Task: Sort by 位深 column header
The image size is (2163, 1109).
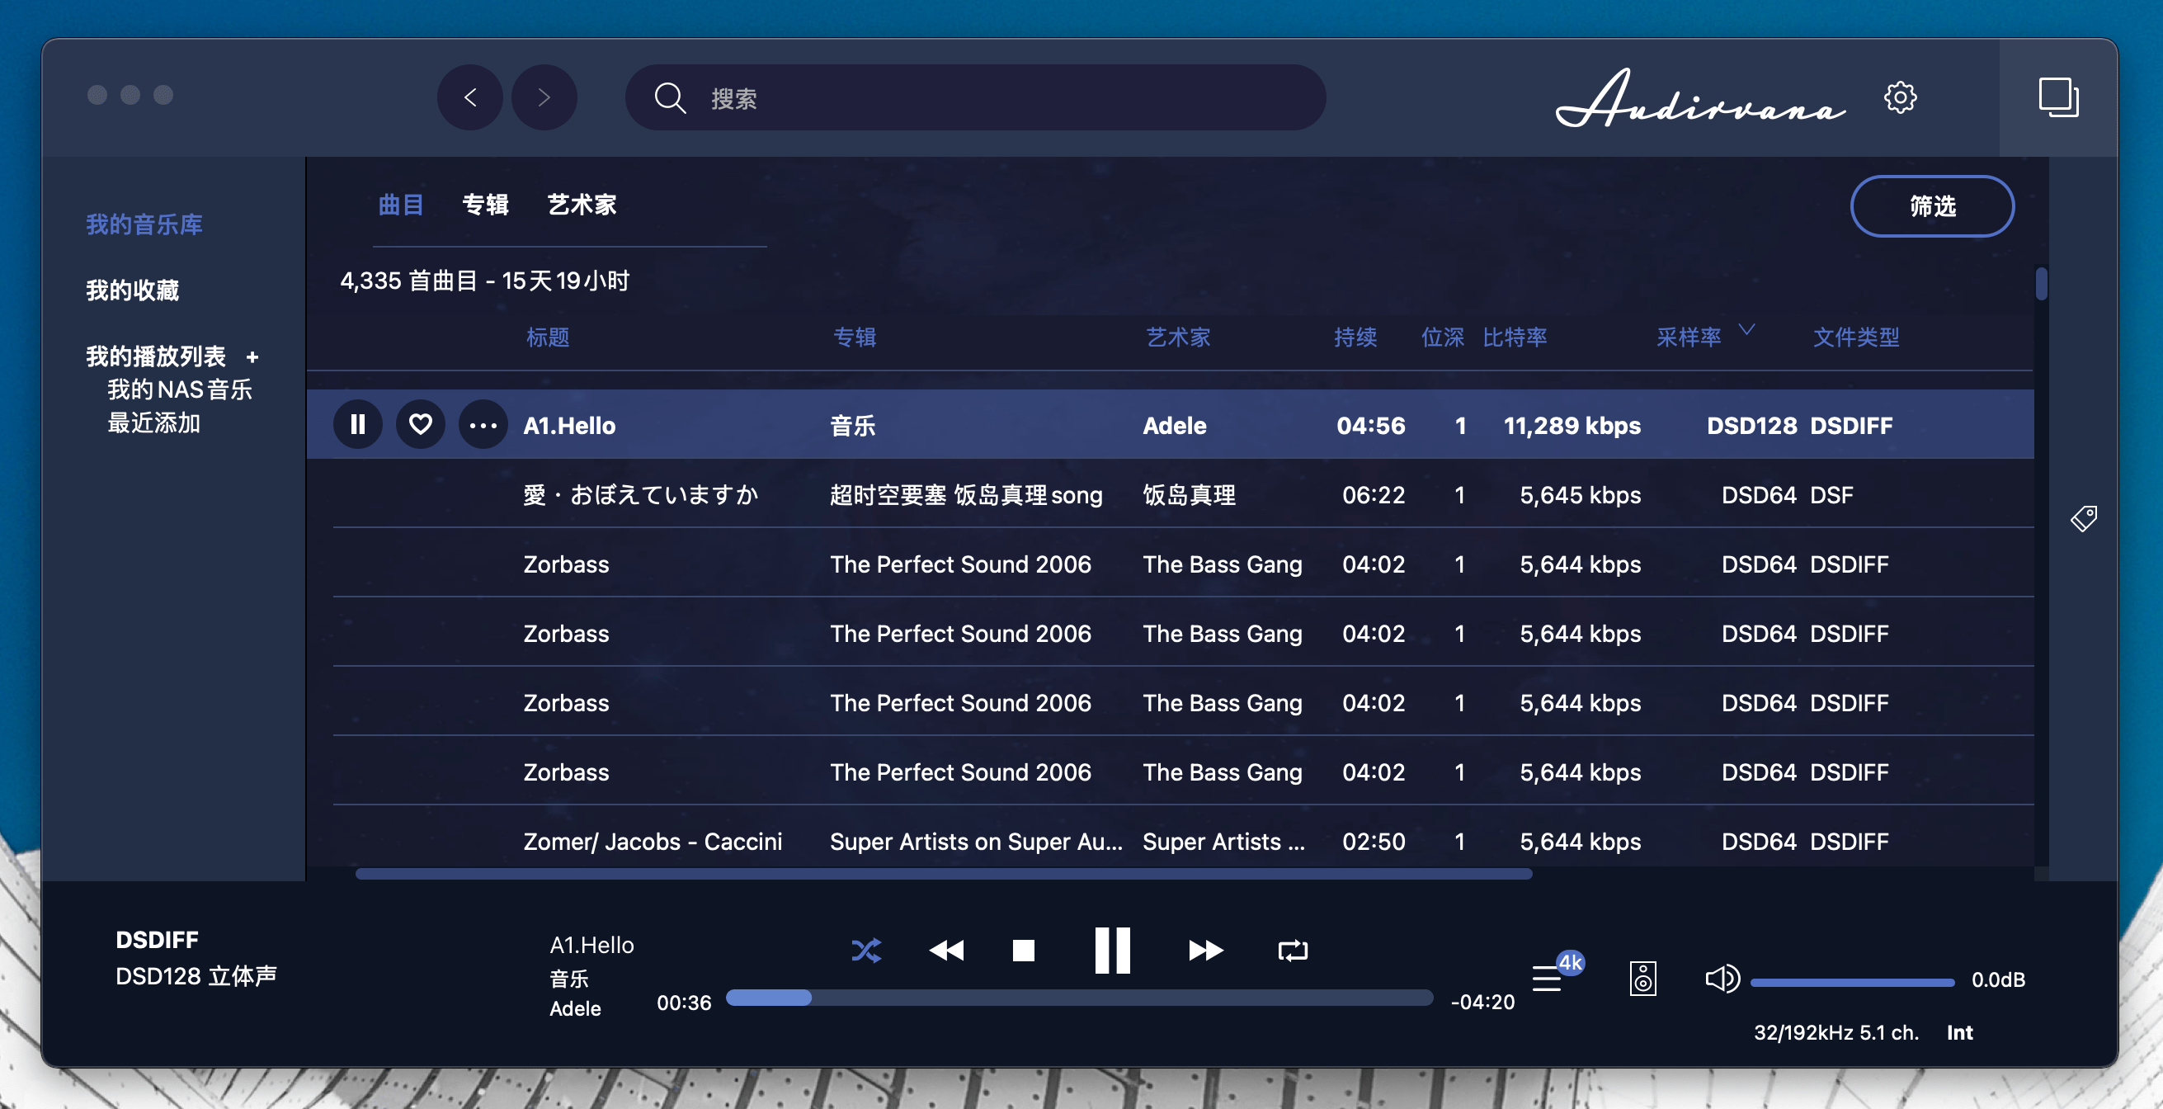Action: click(x=1443, y=337)
